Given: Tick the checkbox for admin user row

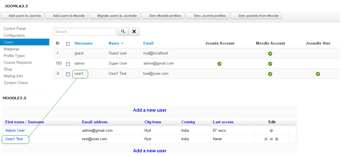Looking at the screenshot, I should click(68, 64).
